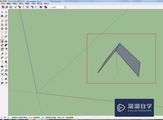Cut selection using the scissors icon
Screen dimensions: 163x120
16,7
